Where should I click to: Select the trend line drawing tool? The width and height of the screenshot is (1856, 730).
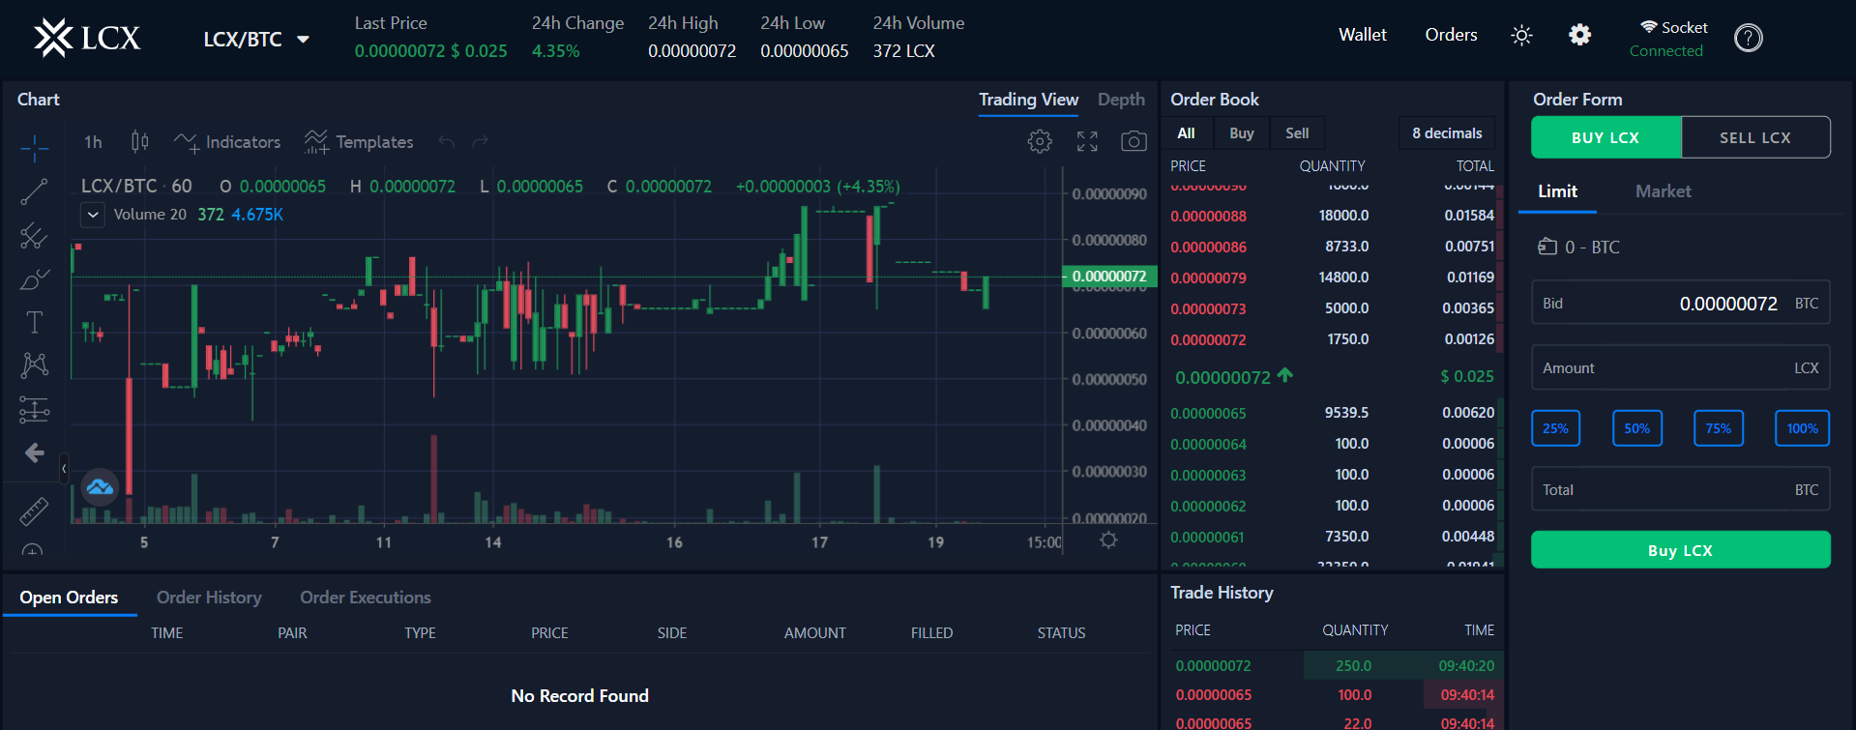[34, 191]
